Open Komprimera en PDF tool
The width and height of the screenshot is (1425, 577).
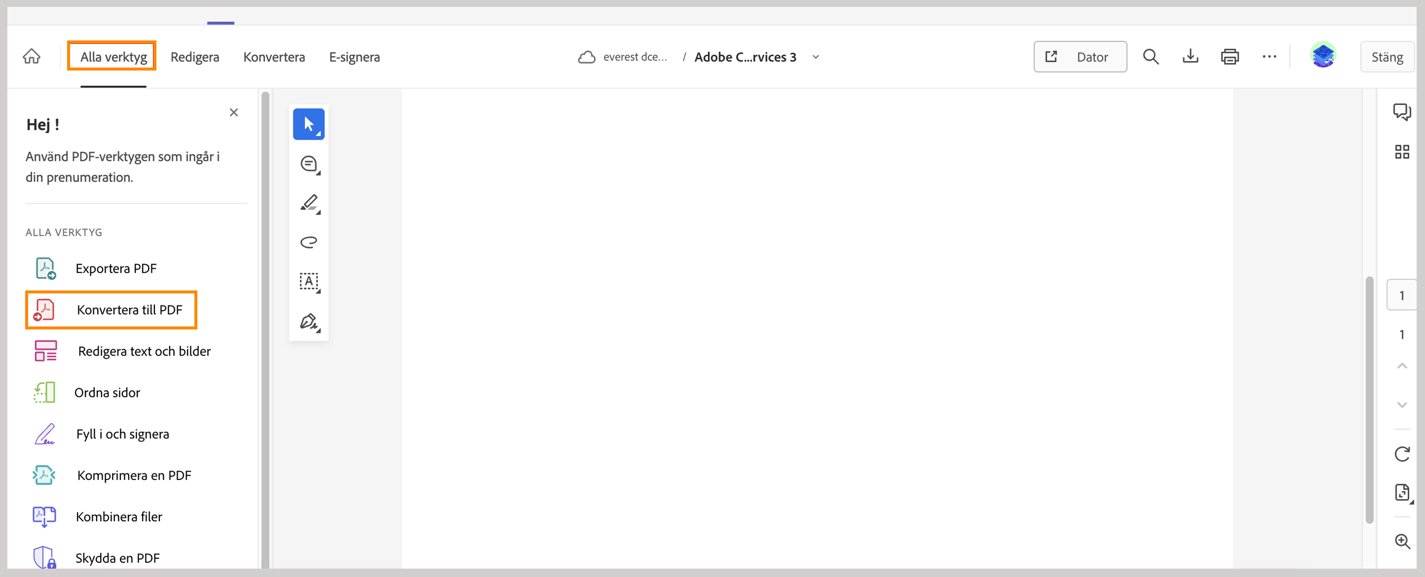(111, 475)
